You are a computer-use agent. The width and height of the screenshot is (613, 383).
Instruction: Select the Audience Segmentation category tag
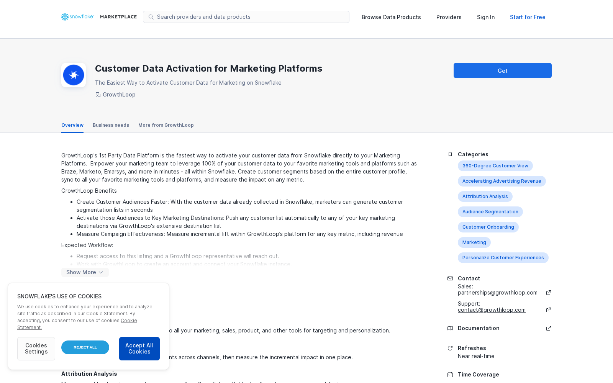click(x=490, y=212)
